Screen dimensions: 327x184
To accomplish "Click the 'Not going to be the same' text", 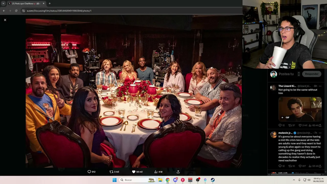I will pyautogui.click(x=298, y=91).
